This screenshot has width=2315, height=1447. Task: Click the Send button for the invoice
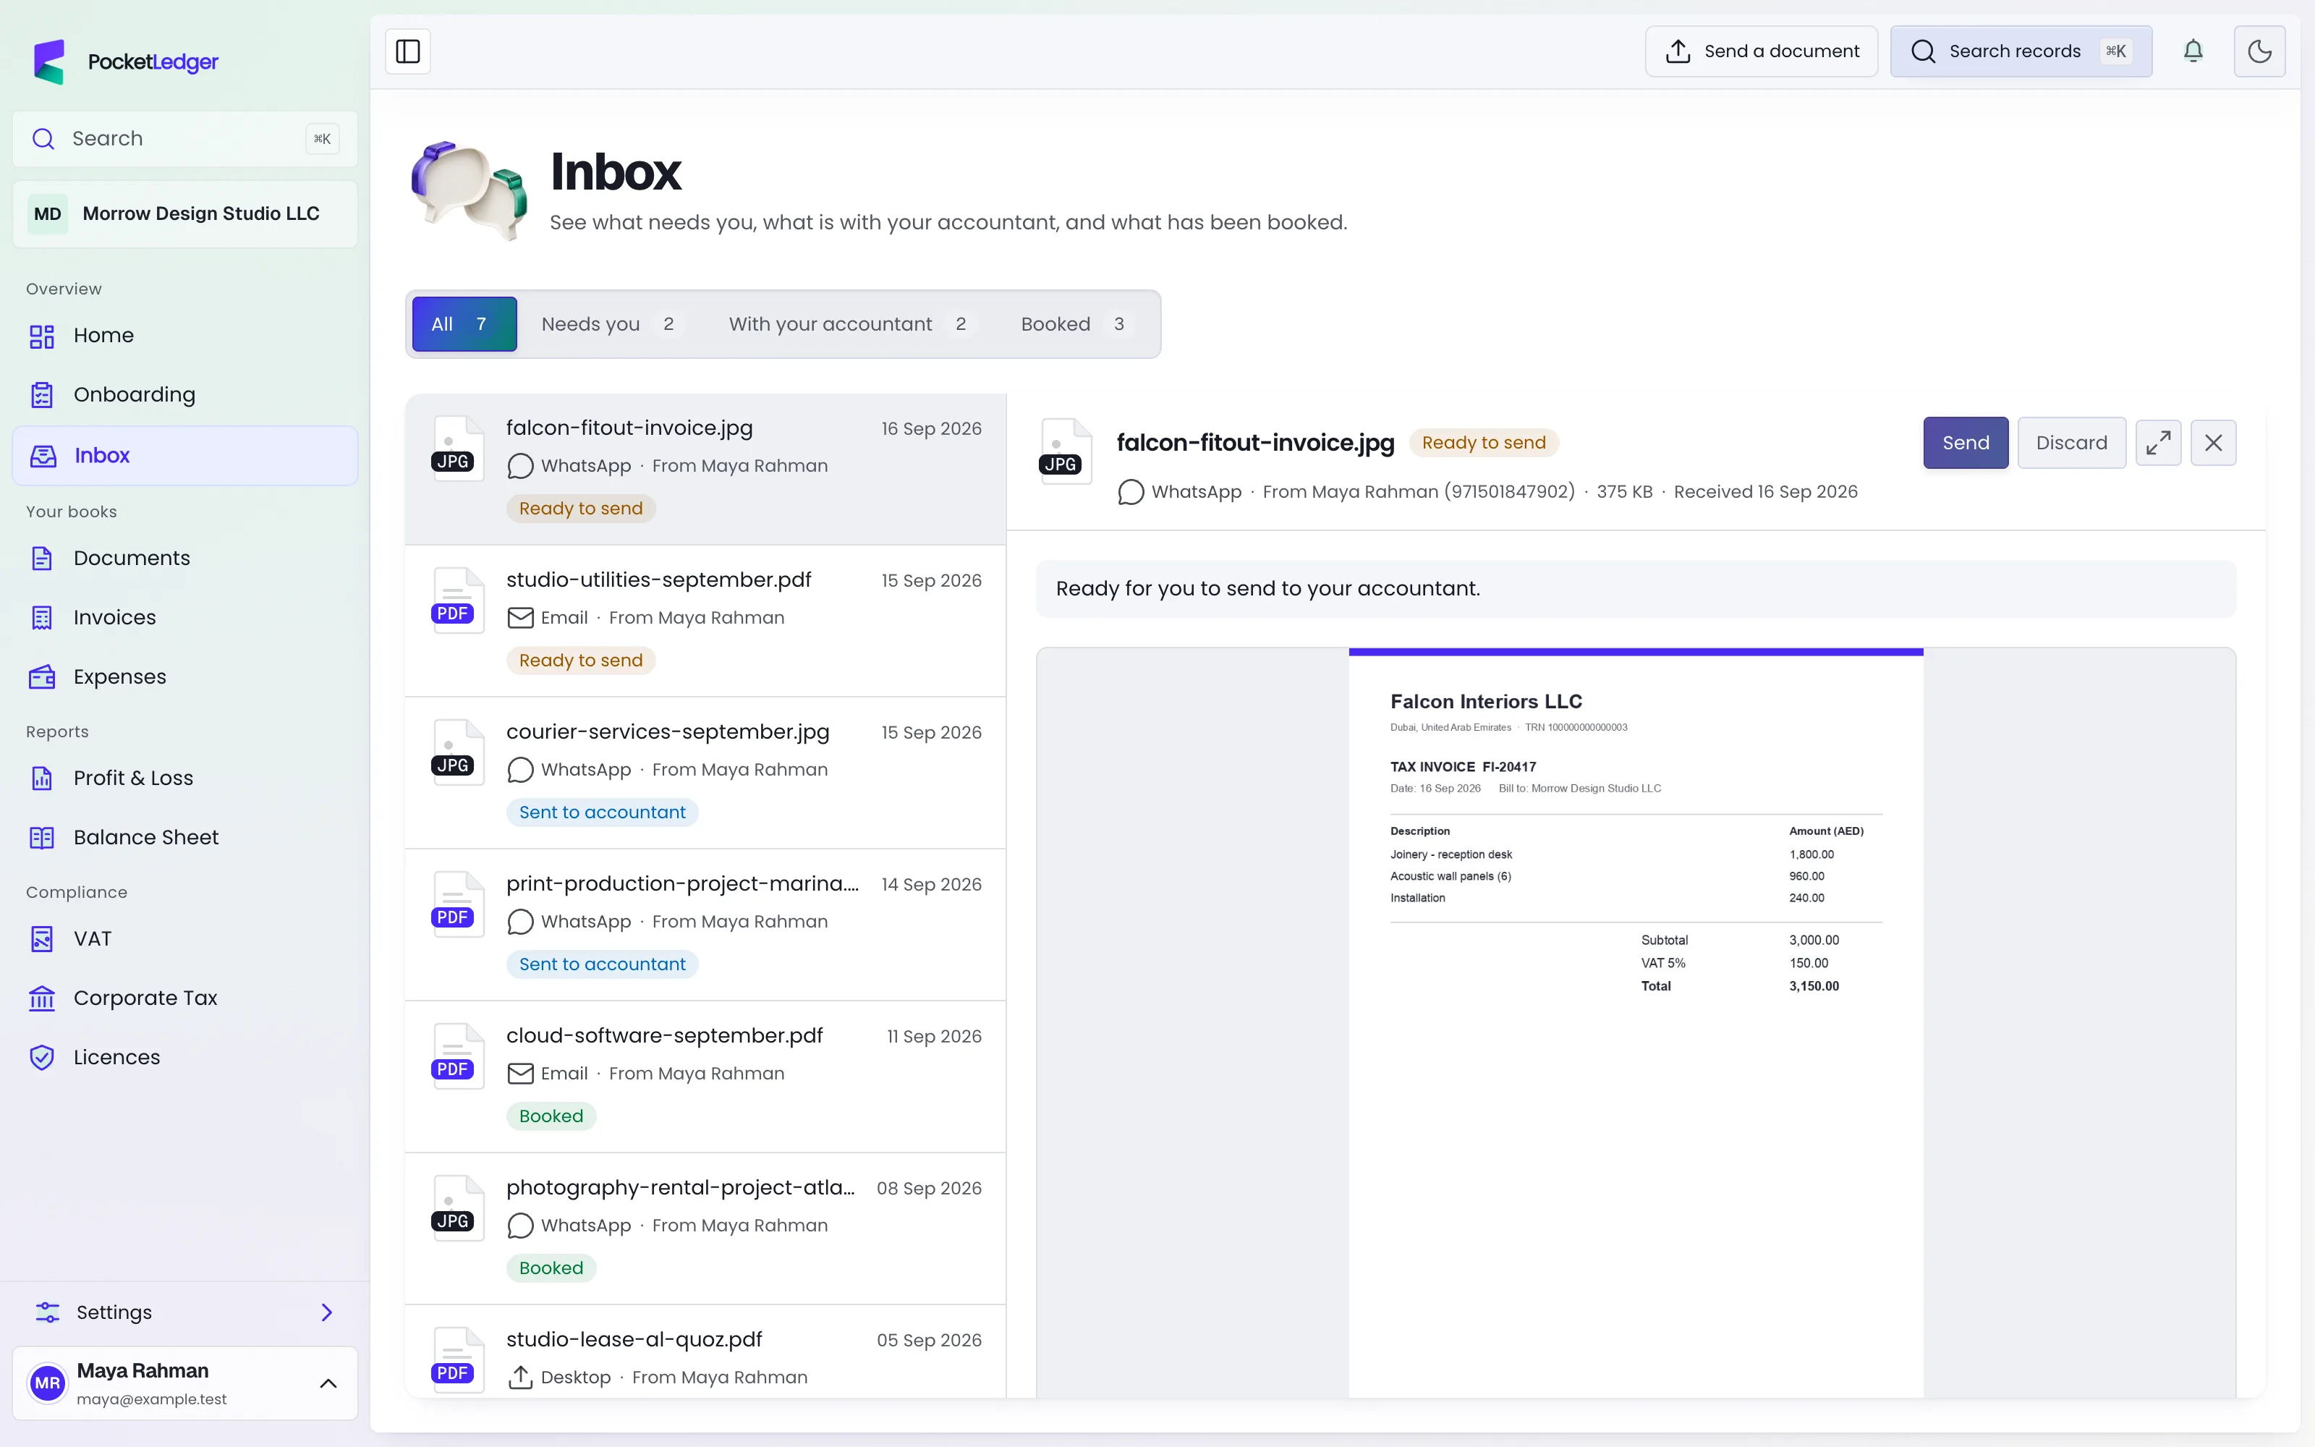click(x=1965, y=442)
